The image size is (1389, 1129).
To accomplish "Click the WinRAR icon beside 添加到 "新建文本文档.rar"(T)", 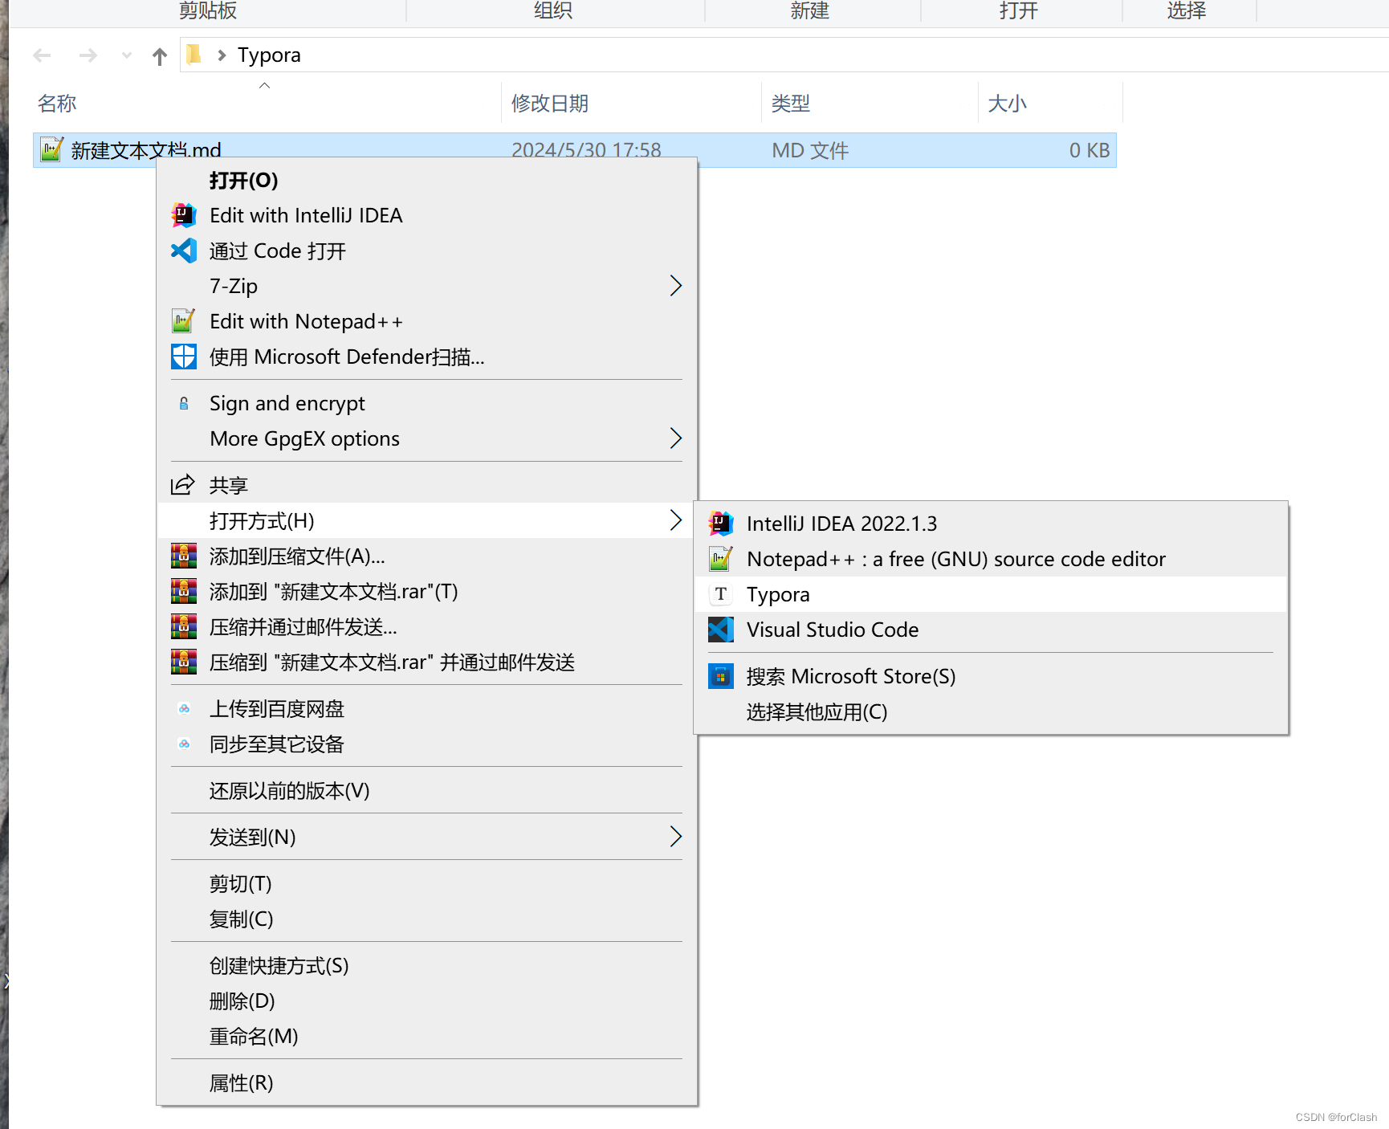I will (x=184, y=591).
